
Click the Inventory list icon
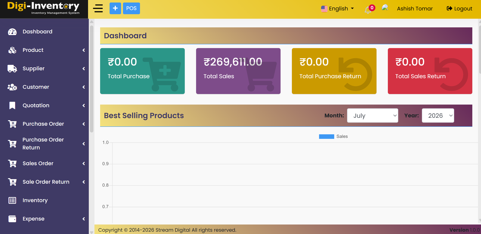[x=12, y=200]
